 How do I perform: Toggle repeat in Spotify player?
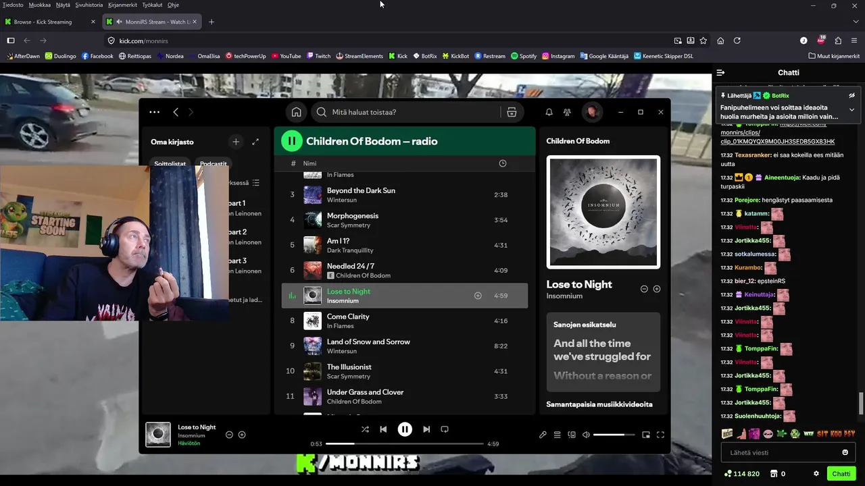445,429
